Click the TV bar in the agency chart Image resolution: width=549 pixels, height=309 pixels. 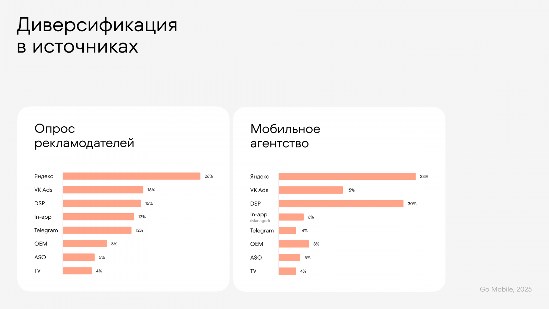pos(287,271)
